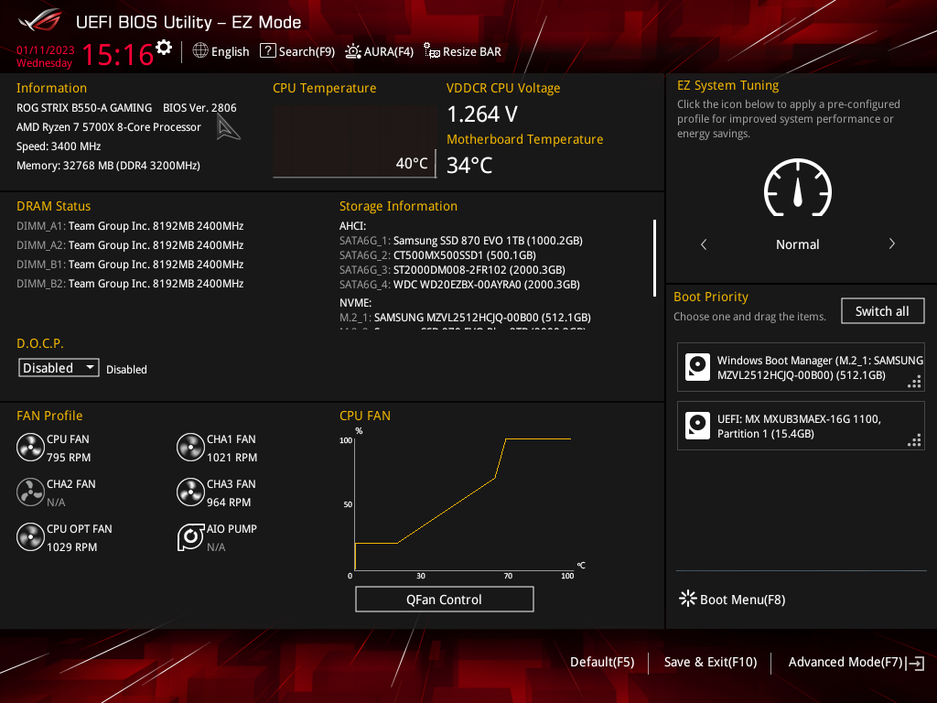Screen dimensions: 937x703
Task: Open QFan Control
Action: pyautogui.click(x=444, y=599)
